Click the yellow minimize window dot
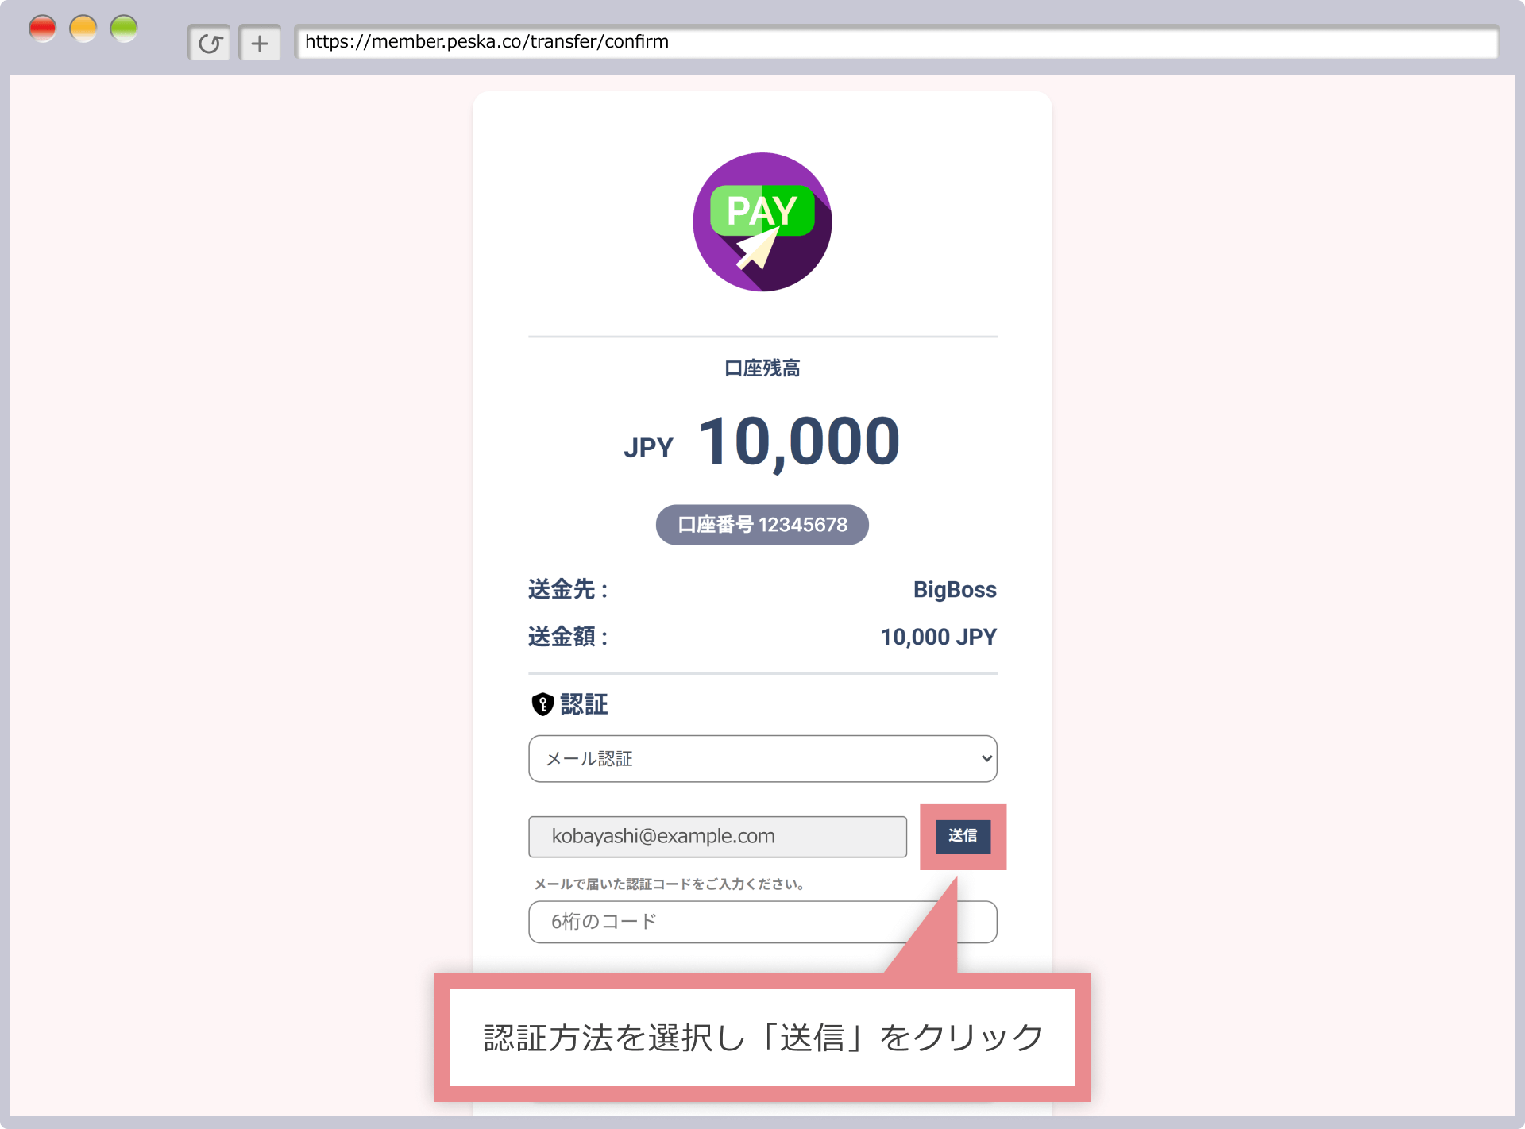Screen dimensions: 1525x1129 click(x=83, y=29)
